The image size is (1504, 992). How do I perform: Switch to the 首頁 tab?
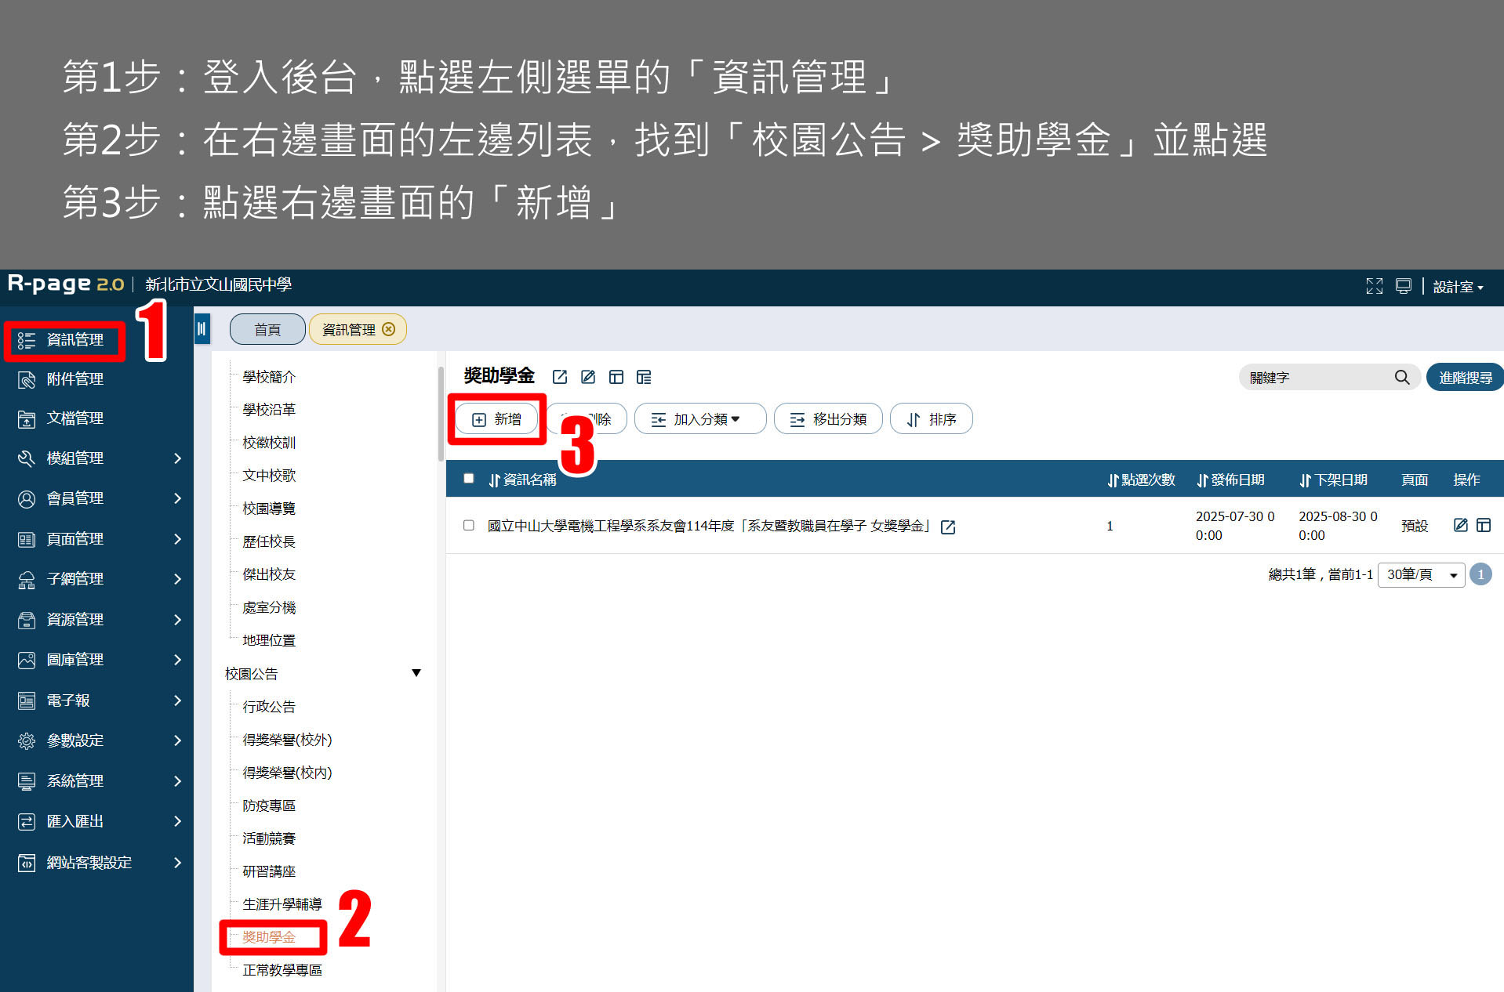267,330
